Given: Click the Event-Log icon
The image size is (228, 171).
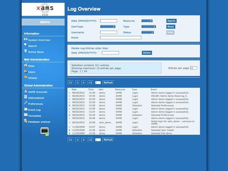Looking at the screenshot, I should pyautogui.click(x=26, y=109).
